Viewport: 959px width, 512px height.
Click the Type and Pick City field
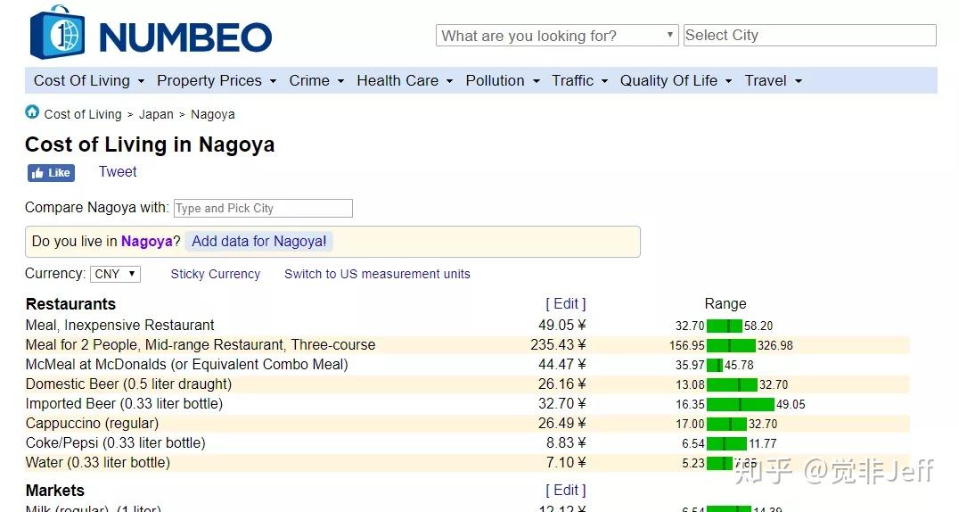click(263, 208)
